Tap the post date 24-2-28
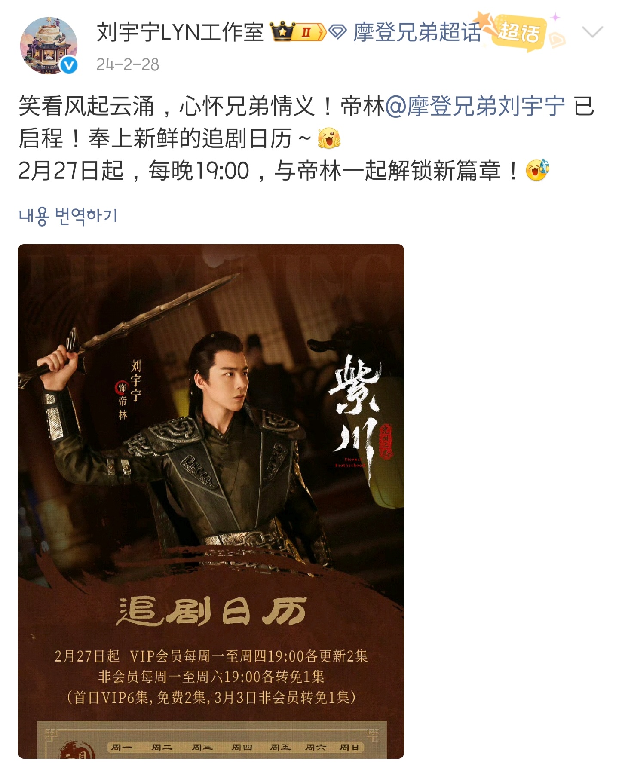This screenshot has width=619, height=766. (x=128, y=64)
